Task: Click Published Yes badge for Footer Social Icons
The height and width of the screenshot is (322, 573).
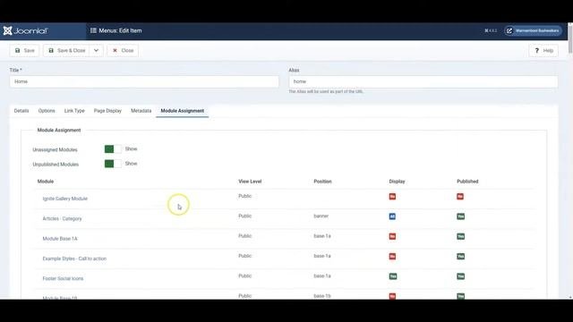Action: click(x=461, y=276)
